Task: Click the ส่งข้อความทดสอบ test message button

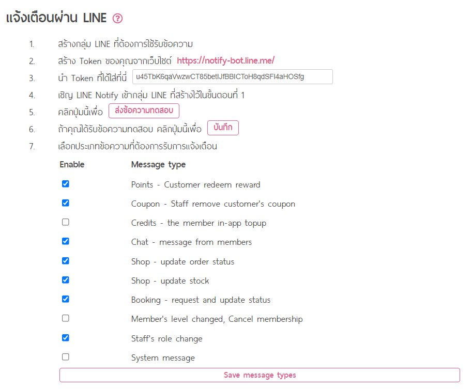Action: pos(144,111)
